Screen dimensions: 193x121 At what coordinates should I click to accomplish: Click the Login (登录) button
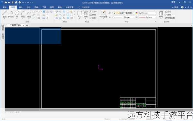173,2
